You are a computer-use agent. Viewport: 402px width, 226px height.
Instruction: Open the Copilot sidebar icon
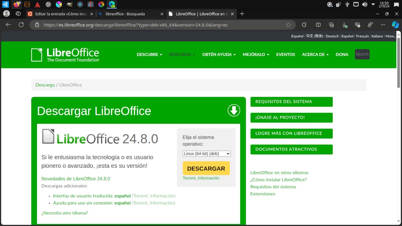[395, 25]
